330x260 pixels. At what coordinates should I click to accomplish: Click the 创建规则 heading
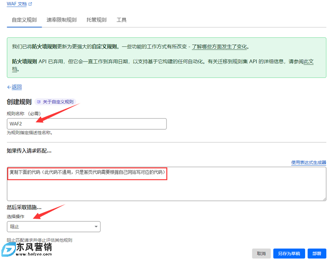pyautogui.click(x=19, y=102)
